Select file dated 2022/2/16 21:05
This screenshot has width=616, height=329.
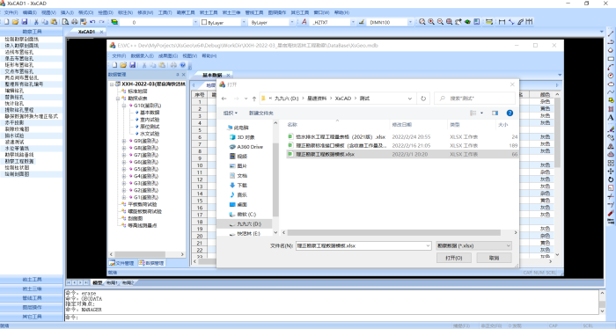coord(403,146)
